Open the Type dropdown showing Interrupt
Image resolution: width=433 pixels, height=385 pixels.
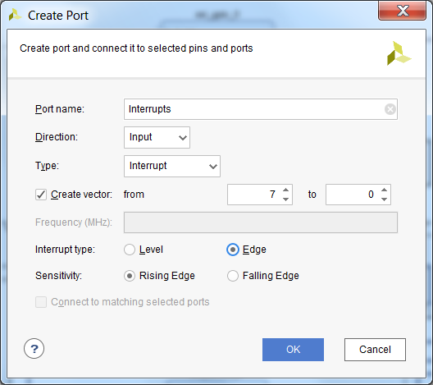coord(172,166)
